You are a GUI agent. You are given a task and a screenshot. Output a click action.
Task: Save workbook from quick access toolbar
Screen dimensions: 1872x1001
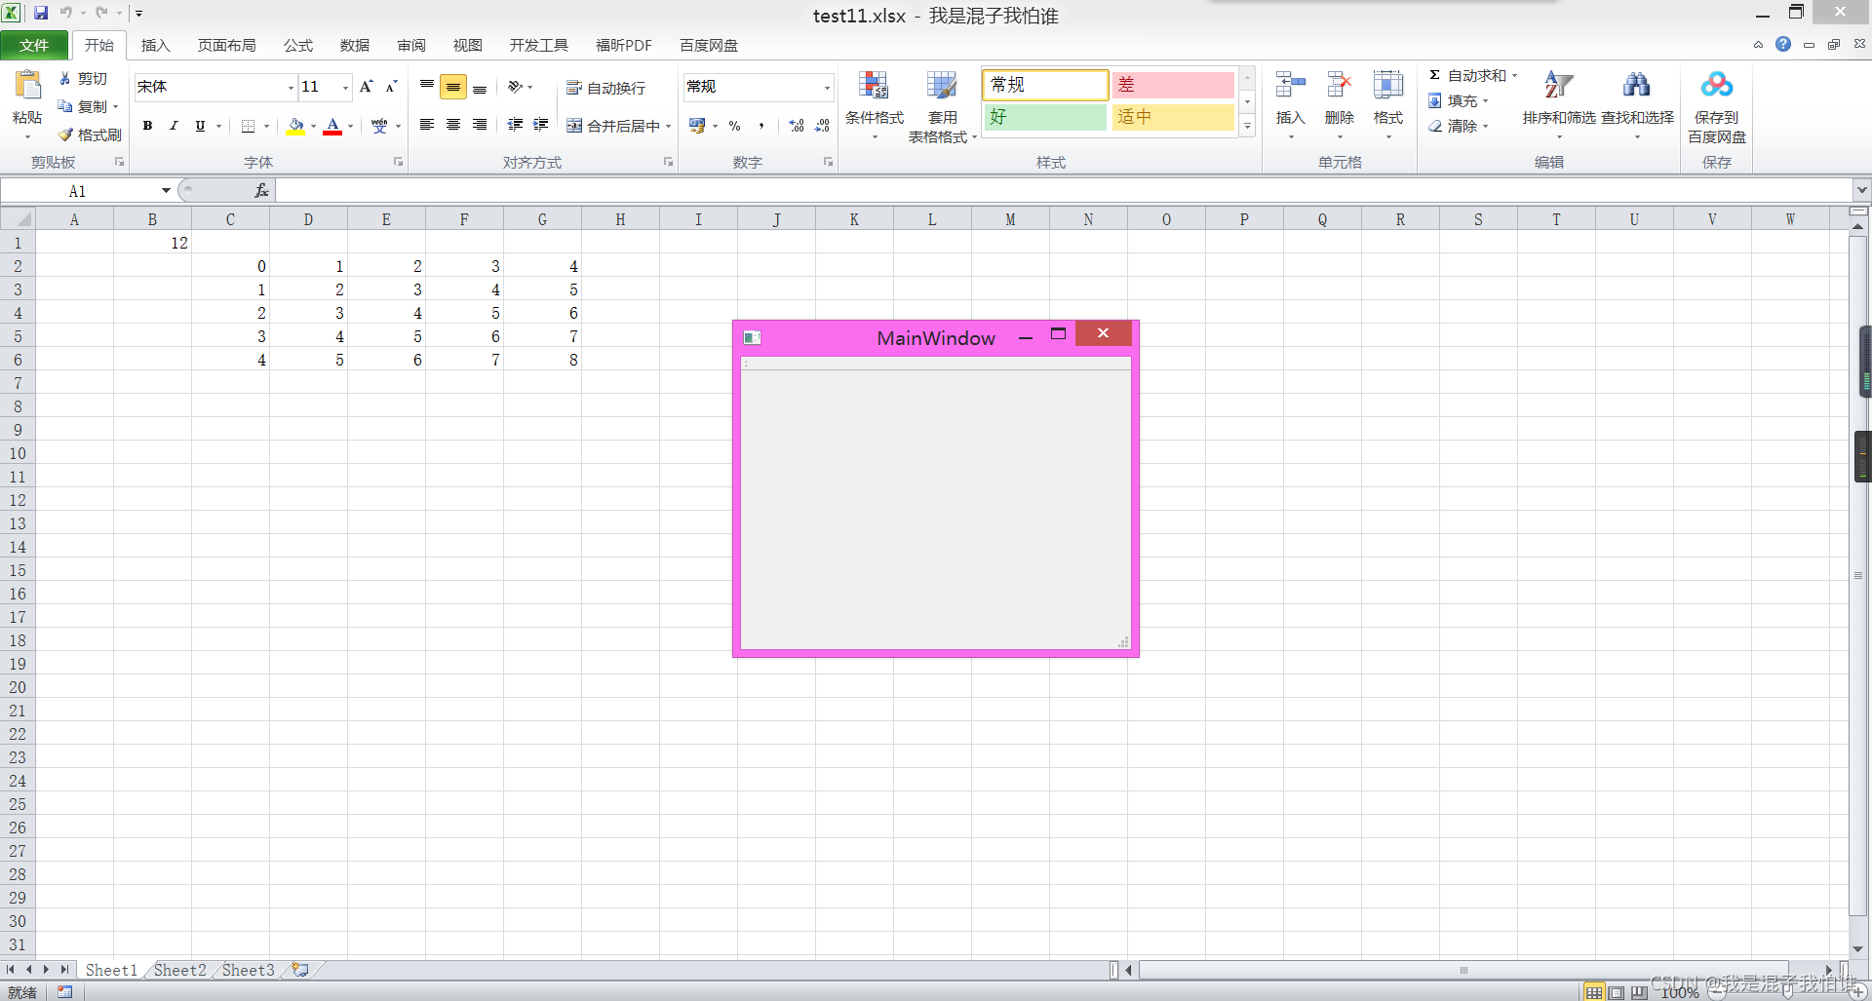[x=41, y=13]
